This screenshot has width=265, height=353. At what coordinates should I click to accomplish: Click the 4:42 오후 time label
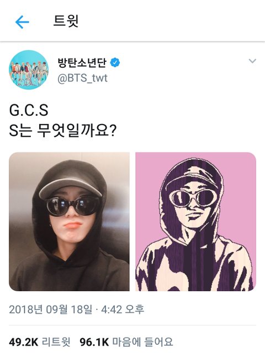point(123,309)
